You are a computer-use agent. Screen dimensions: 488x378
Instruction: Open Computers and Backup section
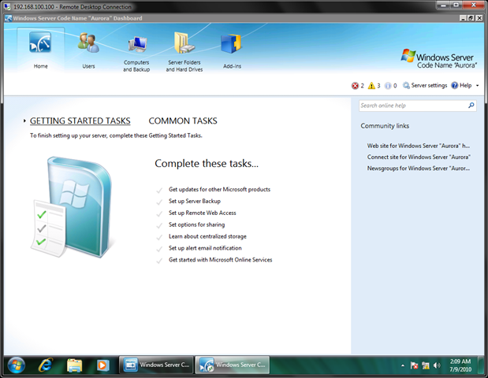[137, 45]
